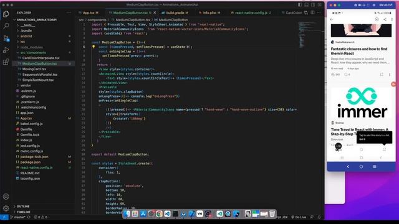Screen dimensions: 399x224
Task: Tap the share icon in phone app
Action: 385,19
